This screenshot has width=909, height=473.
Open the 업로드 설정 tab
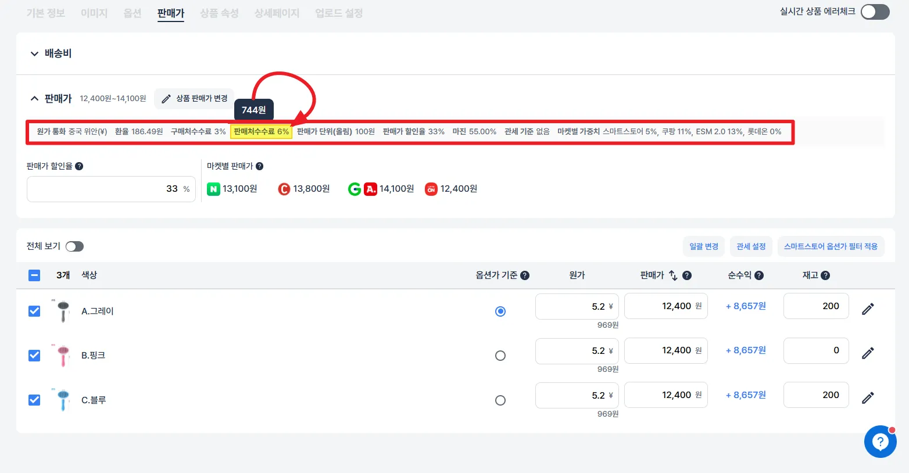pos(338,13)
